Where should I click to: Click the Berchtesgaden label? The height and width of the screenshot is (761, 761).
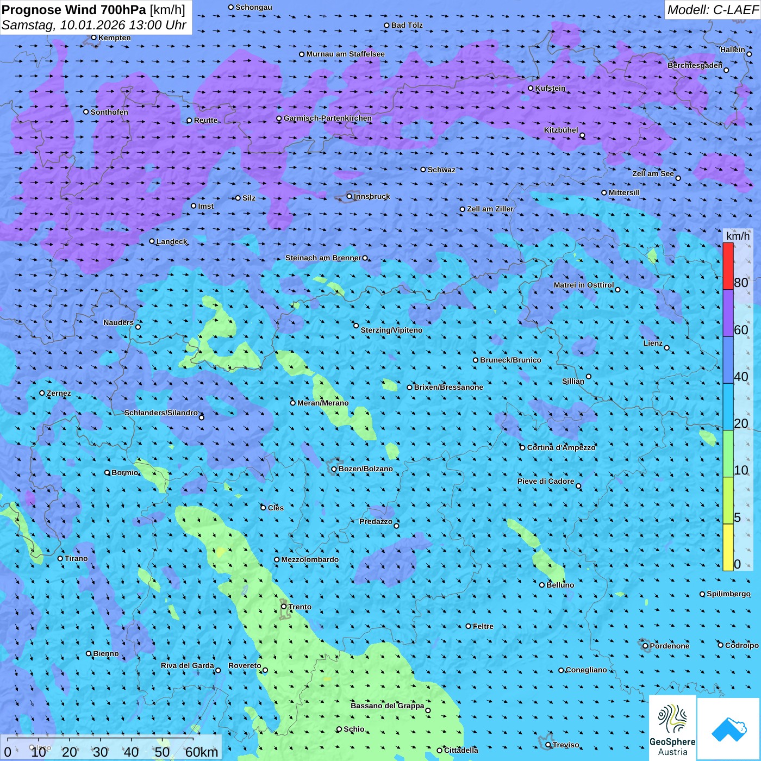[x=695, y=65]
